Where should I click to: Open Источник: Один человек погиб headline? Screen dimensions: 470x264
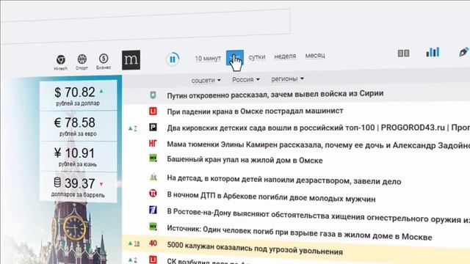[300, 232]
